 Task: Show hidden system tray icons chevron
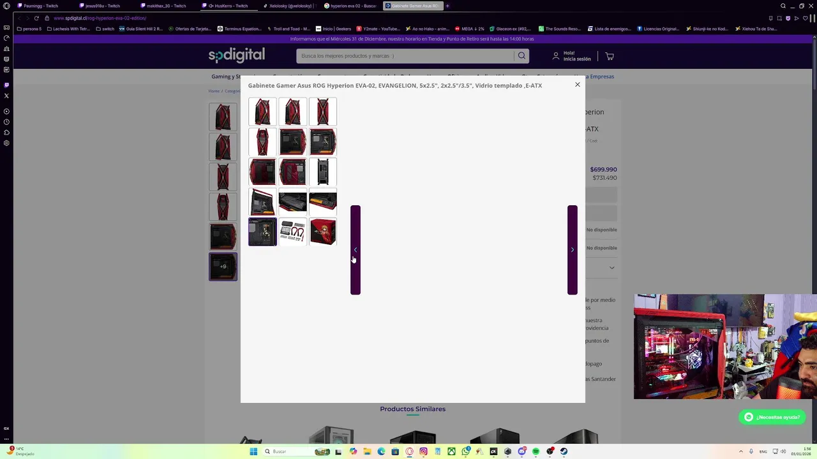(740, 451)
